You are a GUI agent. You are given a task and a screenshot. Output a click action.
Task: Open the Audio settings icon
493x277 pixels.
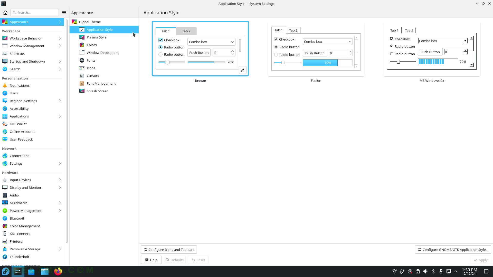point(5,195)
